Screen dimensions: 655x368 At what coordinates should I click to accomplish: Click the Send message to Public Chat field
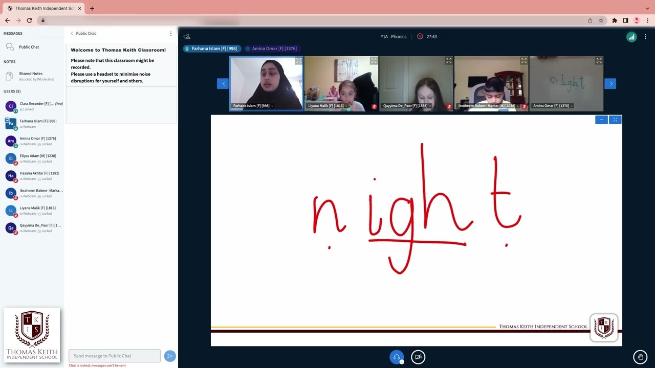[115, 356]
